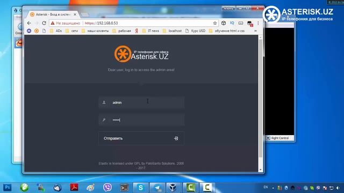The width and height of the screenshot is (344, 193).
Task: Open Skype from the taskbar
Action: (141, 188)
